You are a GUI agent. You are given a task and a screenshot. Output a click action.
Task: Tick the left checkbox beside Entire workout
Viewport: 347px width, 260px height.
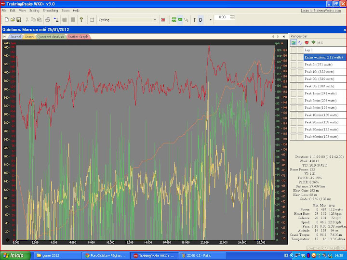tap(293, 57)
